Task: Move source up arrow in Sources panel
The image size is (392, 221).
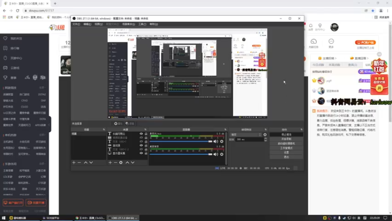Action: click(127, 163)
